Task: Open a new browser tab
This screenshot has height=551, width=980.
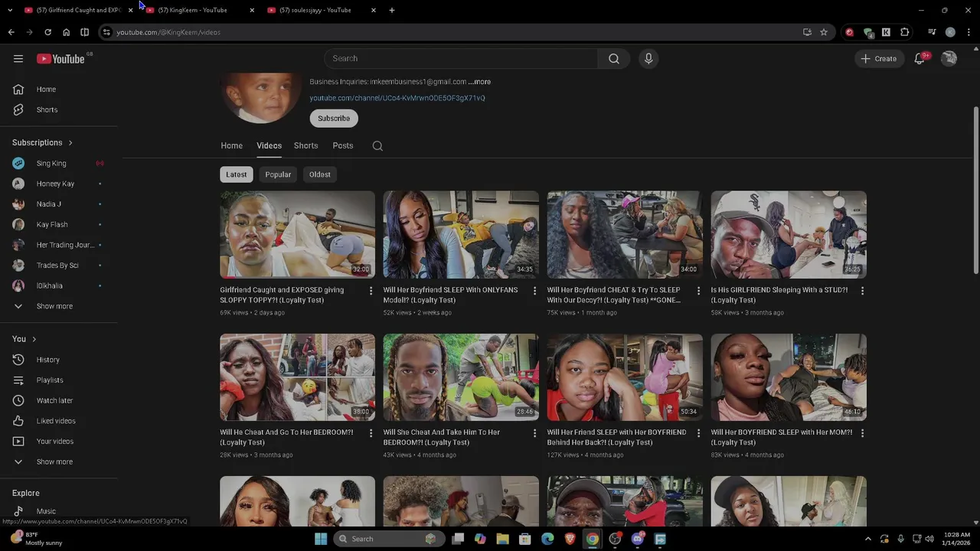Action: click(x=392, y=10)
